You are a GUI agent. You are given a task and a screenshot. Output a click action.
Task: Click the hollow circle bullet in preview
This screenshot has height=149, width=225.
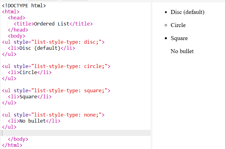(x=166, y=25)
